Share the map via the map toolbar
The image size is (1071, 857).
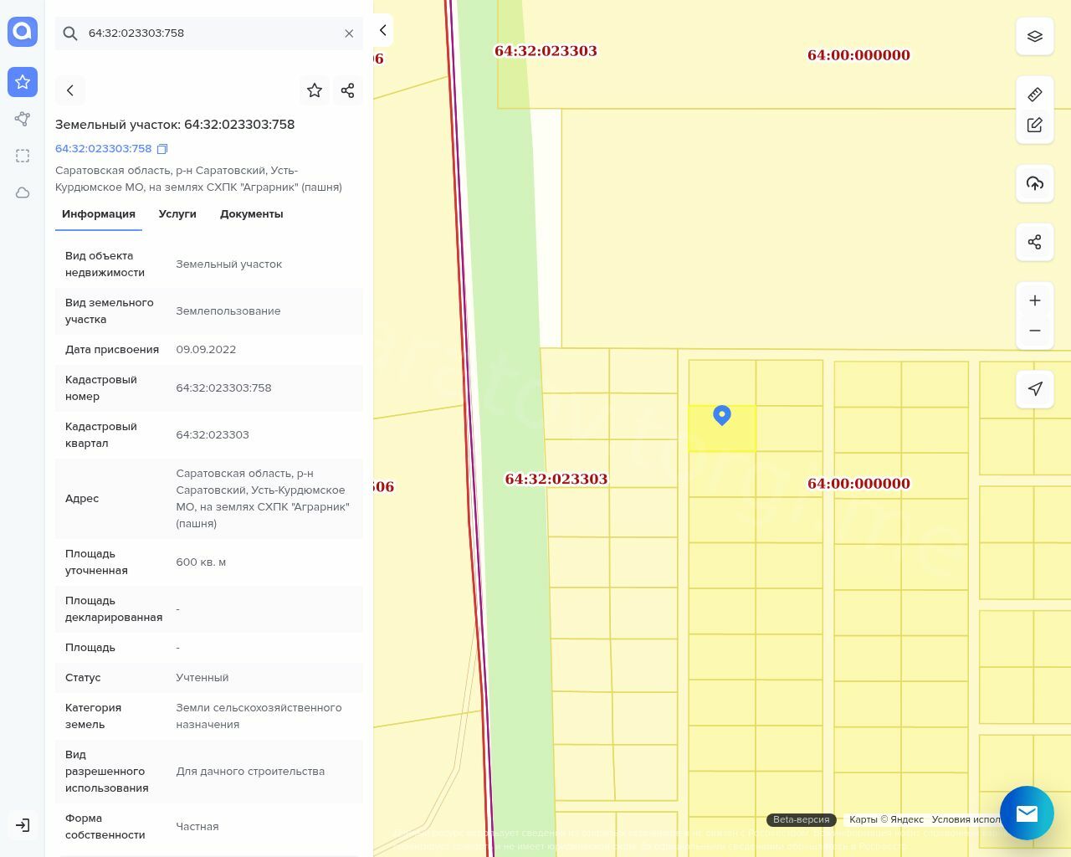coord(1035,242)
